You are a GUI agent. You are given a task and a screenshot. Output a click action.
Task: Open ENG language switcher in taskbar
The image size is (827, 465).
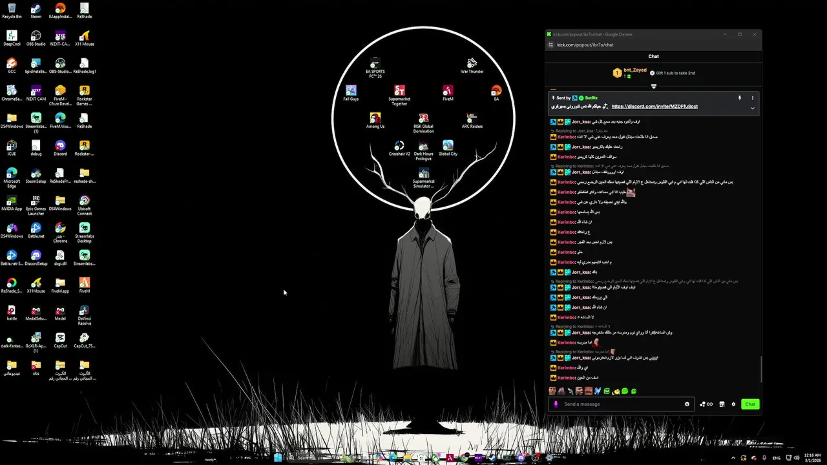[x=777, y=458]
